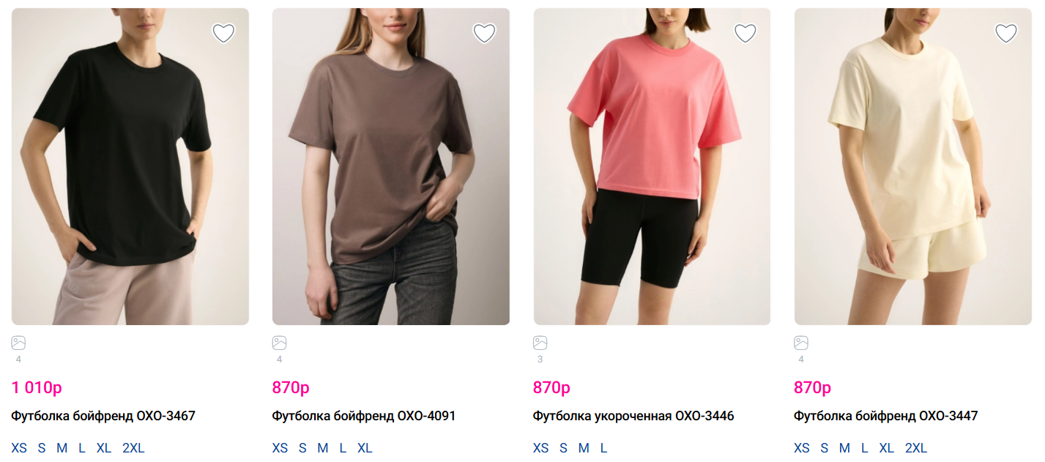Click the black t-shirt product image
The height and width of the screenshot is (462, 1045).
click(x=130, y=166)
